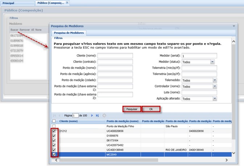Close the Pesquisa de Medidores dialog

click(233, 26)
